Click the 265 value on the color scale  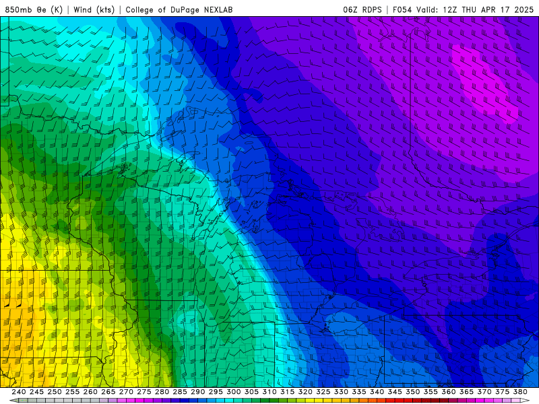pos(108,392)
